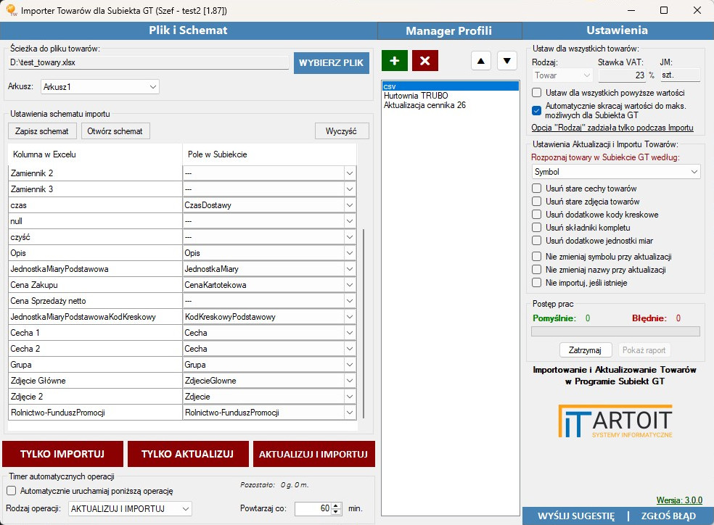Expand the 'Symbol' product recognition dropdown
This screenshot has width=714, height=525.
pyautogui.click(x=615, y=172)
